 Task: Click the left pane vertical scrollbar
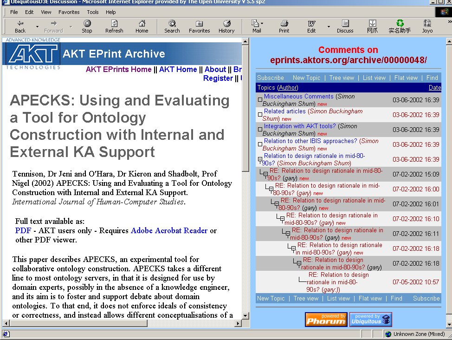pyautogui.click(x=245, y=232)
